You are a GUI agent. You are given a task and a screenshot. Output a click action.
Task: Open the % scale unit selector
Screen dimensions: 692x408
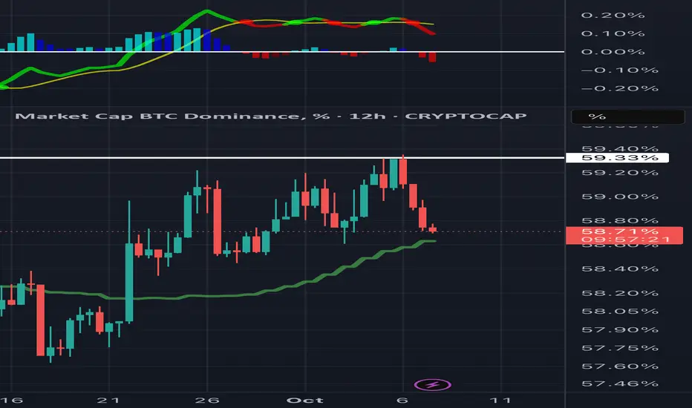pyautogui.click(x=627, y=117)
